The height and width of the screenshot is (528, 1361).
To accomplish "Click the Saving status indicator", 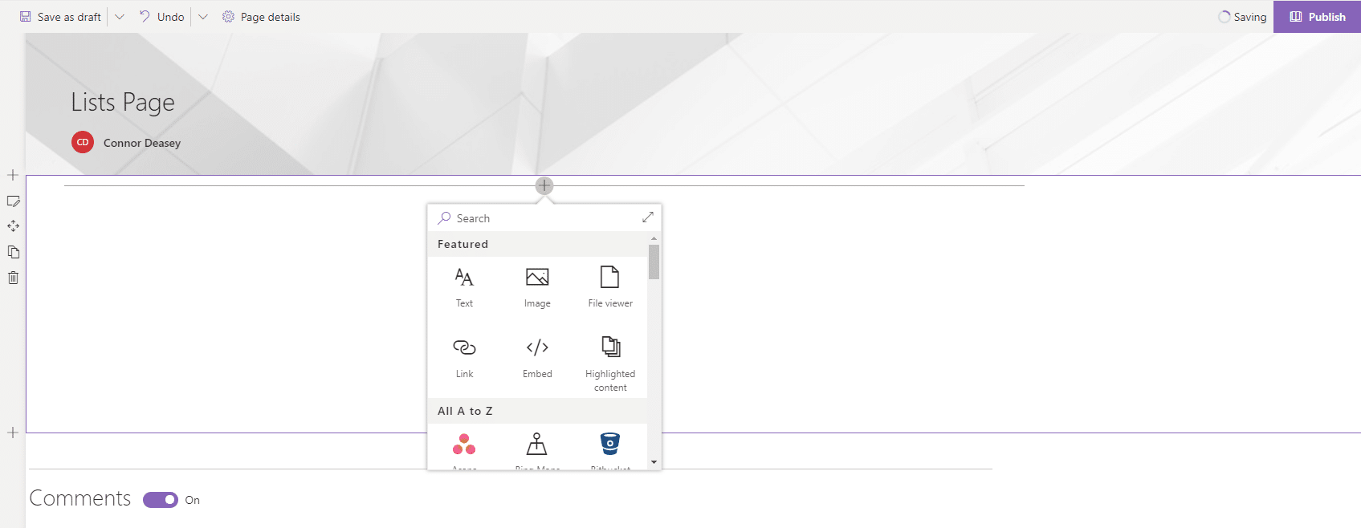I will click(1242, 17).
